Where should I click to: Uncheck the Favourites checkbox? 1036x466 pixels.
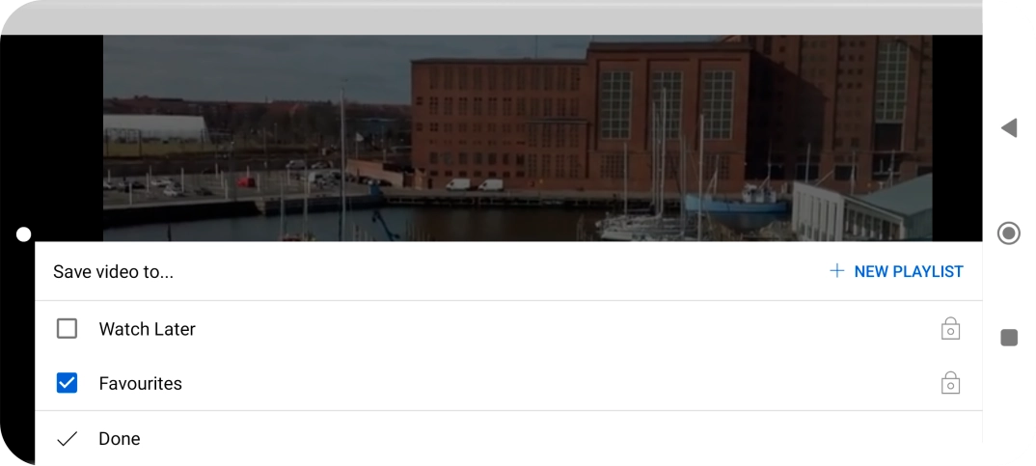click(67, 383)
